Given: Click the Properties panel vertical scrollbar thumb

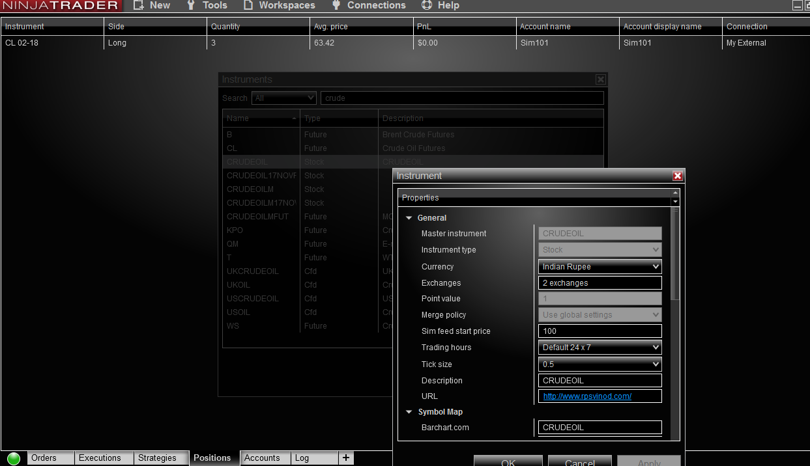Looking at the screenshot, I should coord(675,254).
